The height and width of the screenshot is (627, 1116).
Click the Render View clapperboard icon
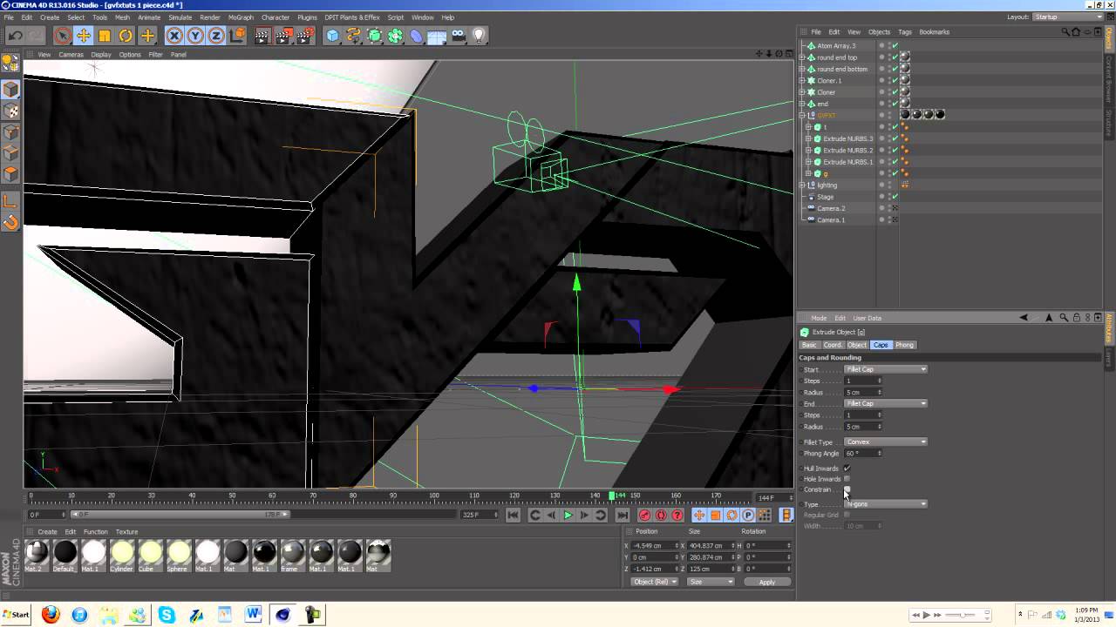coord(262,36)
